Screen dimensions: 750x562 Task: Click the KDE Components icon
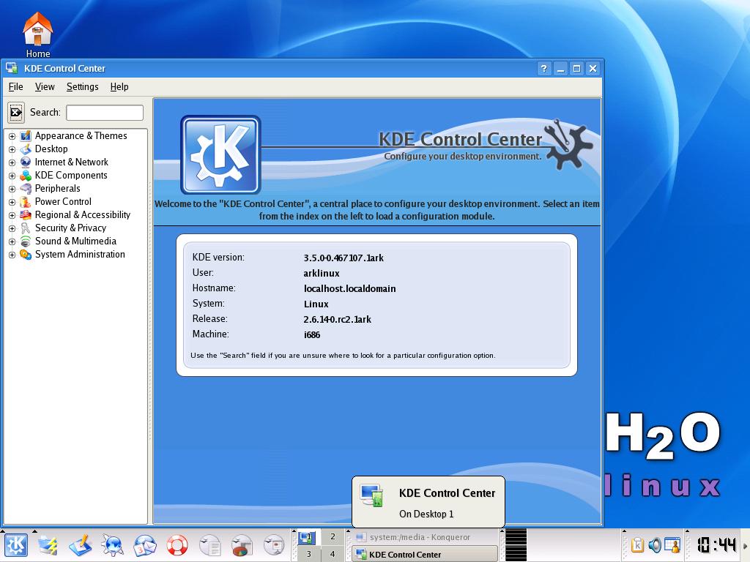26,176
